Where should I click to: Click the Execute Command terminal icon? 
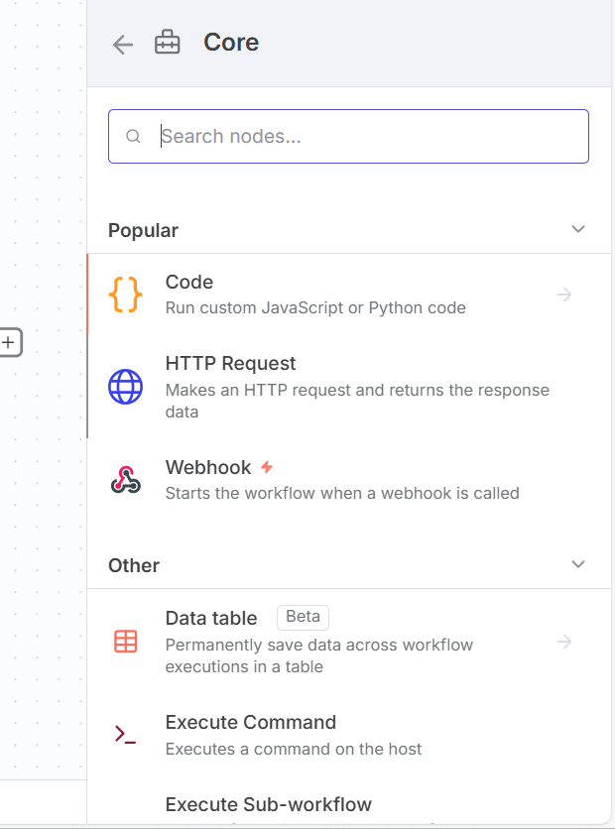pos(126,735)
